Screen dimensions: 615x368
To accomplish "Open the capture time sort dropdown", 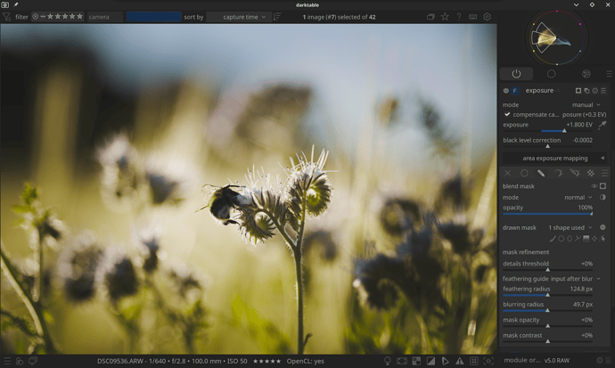I will pos(238,17).
